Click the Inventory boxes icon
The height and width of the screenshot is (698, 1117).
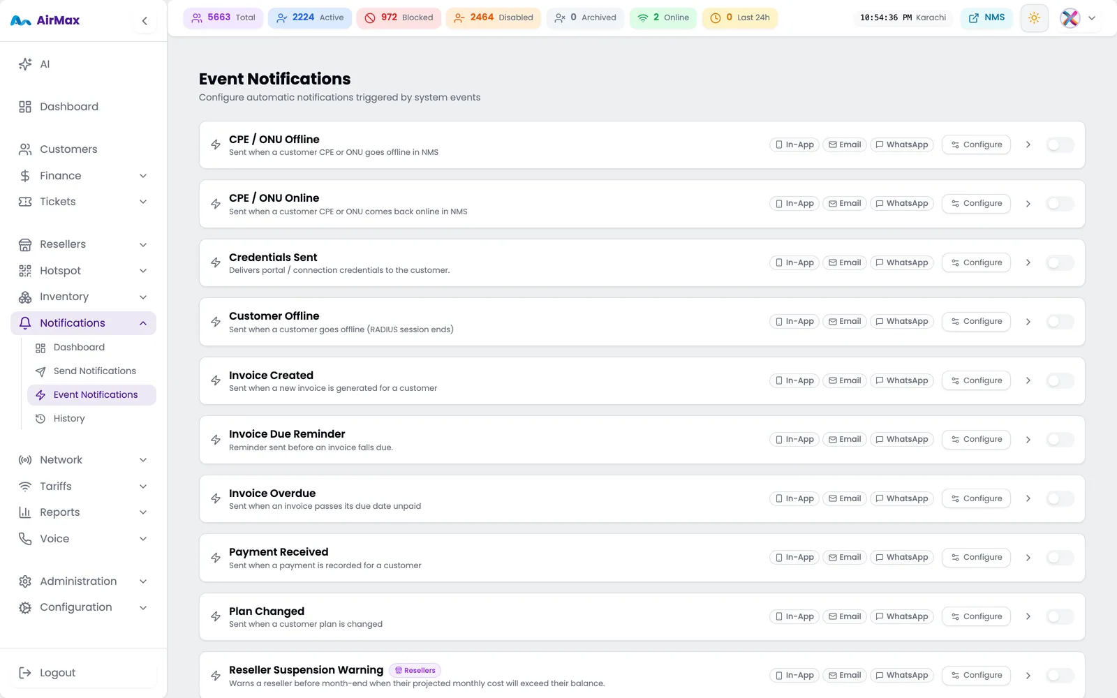[25, 297]
